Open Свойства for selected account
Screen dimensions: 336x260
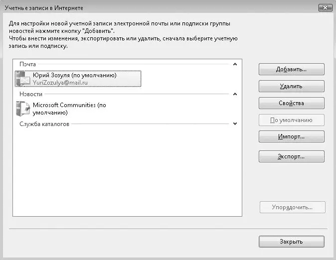click(292, 103)
